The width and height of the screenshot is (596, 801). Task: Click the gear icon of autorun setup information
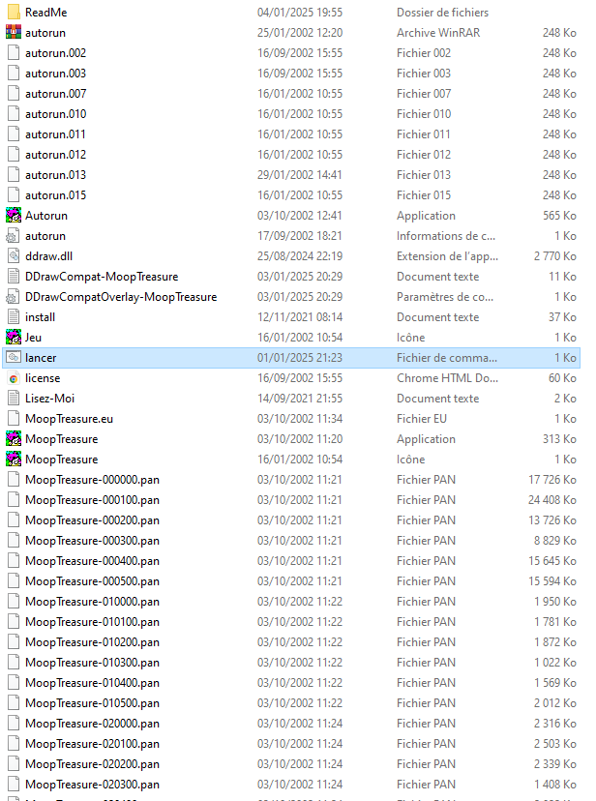[x=14, y=236]
